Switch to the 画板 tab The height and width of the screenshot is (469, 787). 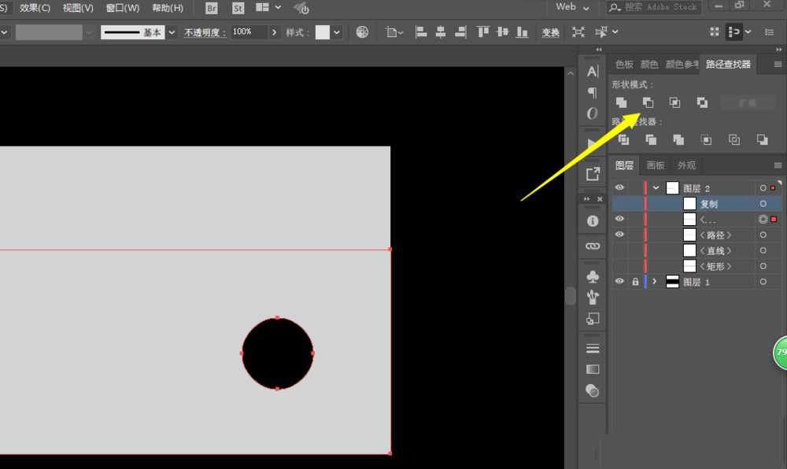click(655, 165)
